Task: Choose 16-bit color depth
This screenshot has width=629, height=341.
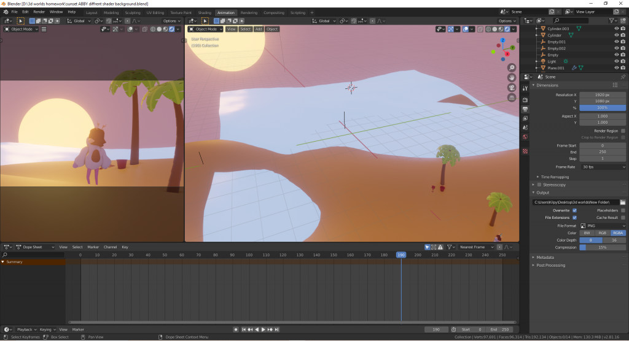Action: coord(614,240)
